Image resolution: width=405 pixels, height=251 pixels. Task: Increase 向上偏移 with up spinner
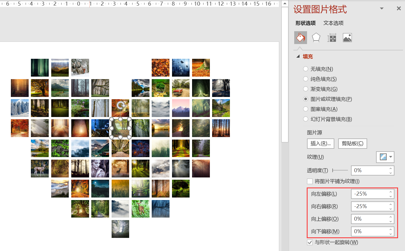(x=391, y=217)
